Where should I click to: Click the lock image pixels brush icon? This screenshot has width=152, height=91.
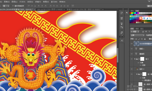coord(139,39)
